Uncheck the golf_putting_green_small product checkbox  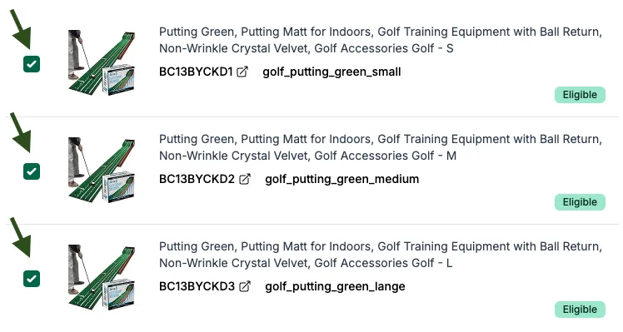[32, 64]
